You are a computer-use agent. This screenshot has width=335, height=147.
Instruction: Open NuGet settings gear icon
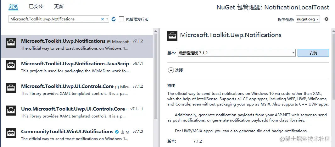point(326,19)
